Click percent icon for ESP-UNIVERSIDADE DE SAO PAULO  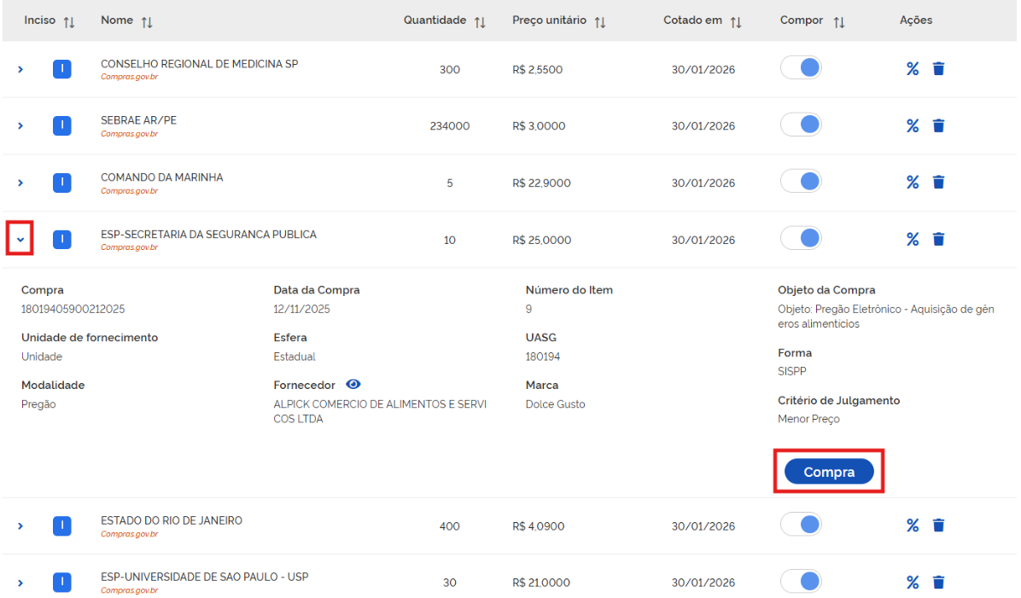tap(913, 583)
